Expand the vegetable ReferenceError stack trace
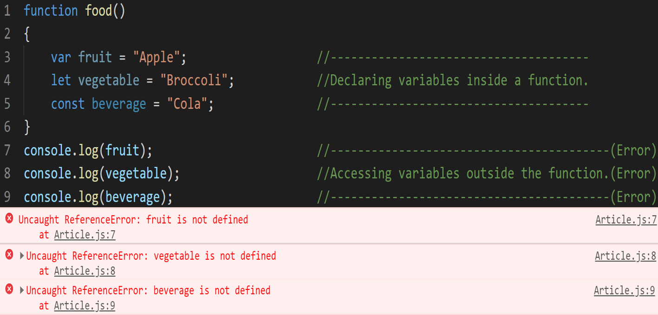The height and width of the screenshot is (315, 658). [x=22, y=256]
